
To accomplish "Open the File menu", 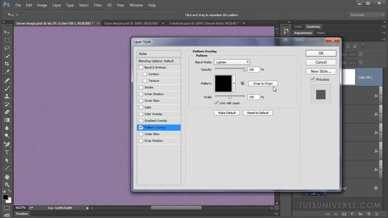I will [18, 5].
